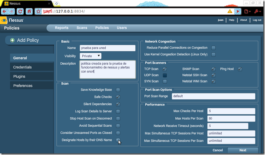Enable Designate Hosts by their DNS Name
Image resolution: width=265 pixels, height=155 pixels.
[x=118, y=140]
